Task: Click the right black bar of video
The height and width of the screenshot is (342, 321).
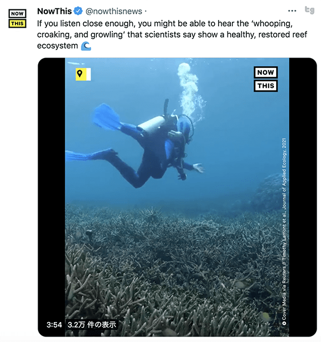Action: click(303, 197)
